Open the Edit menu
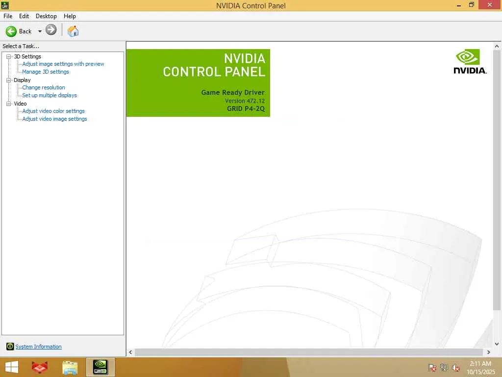The height and width of the screenshot is (377, 502). (x=24, y=16)
